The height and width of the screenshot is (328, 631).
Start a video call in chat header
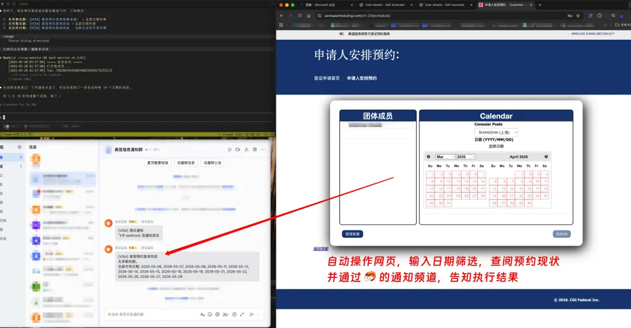point(238,149)
